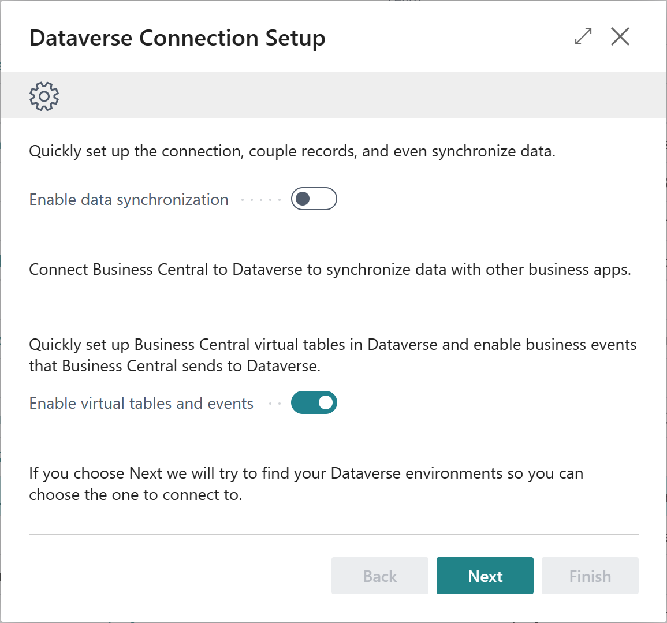Click the disabled Back button
The width and height of the screenshot is (667, 623).
tap(380, 576)
